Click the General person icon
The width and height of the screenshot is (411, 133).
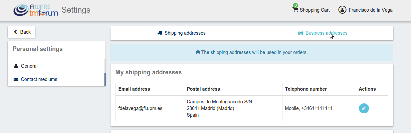tap(16, 66)
